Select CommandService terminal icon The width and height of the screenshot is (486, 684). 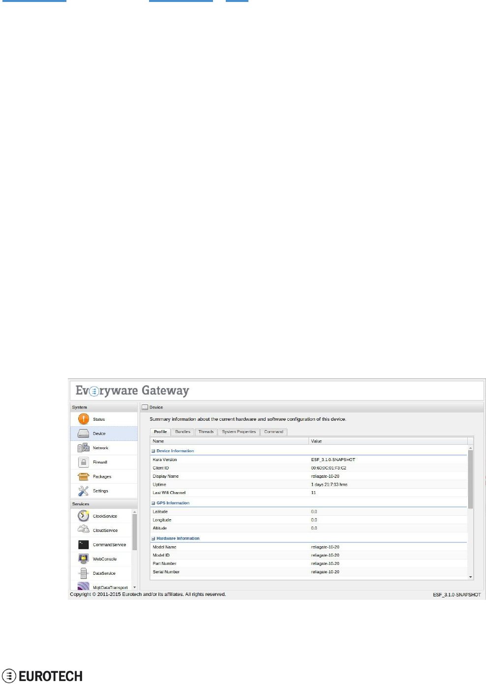[x=84, y=545]
